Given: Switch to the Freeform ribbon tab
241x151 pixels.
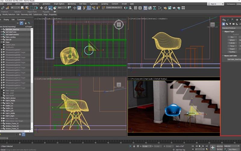Looking at the screenshot, I should (x=5, y=12).
